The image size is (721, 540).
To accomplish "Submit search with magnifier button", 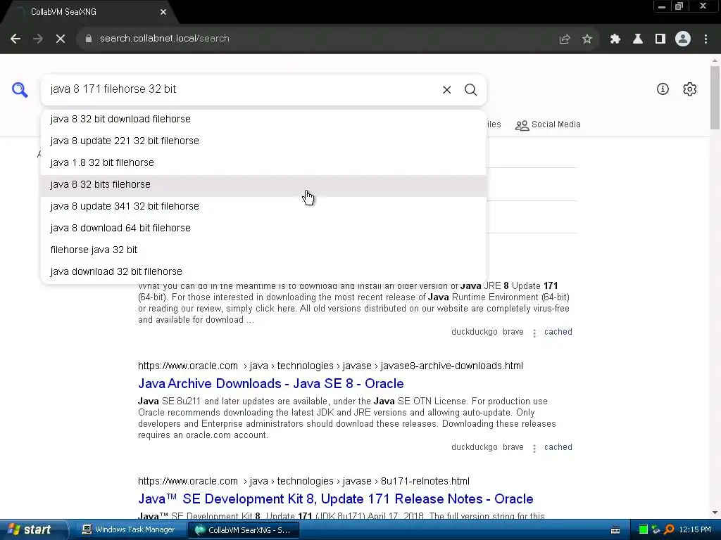I will click(471, 90).
